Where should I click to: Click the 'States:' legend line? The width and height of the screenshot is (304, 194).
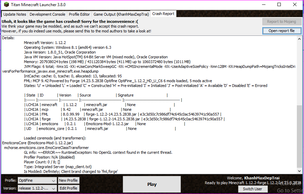click(146, 86)
